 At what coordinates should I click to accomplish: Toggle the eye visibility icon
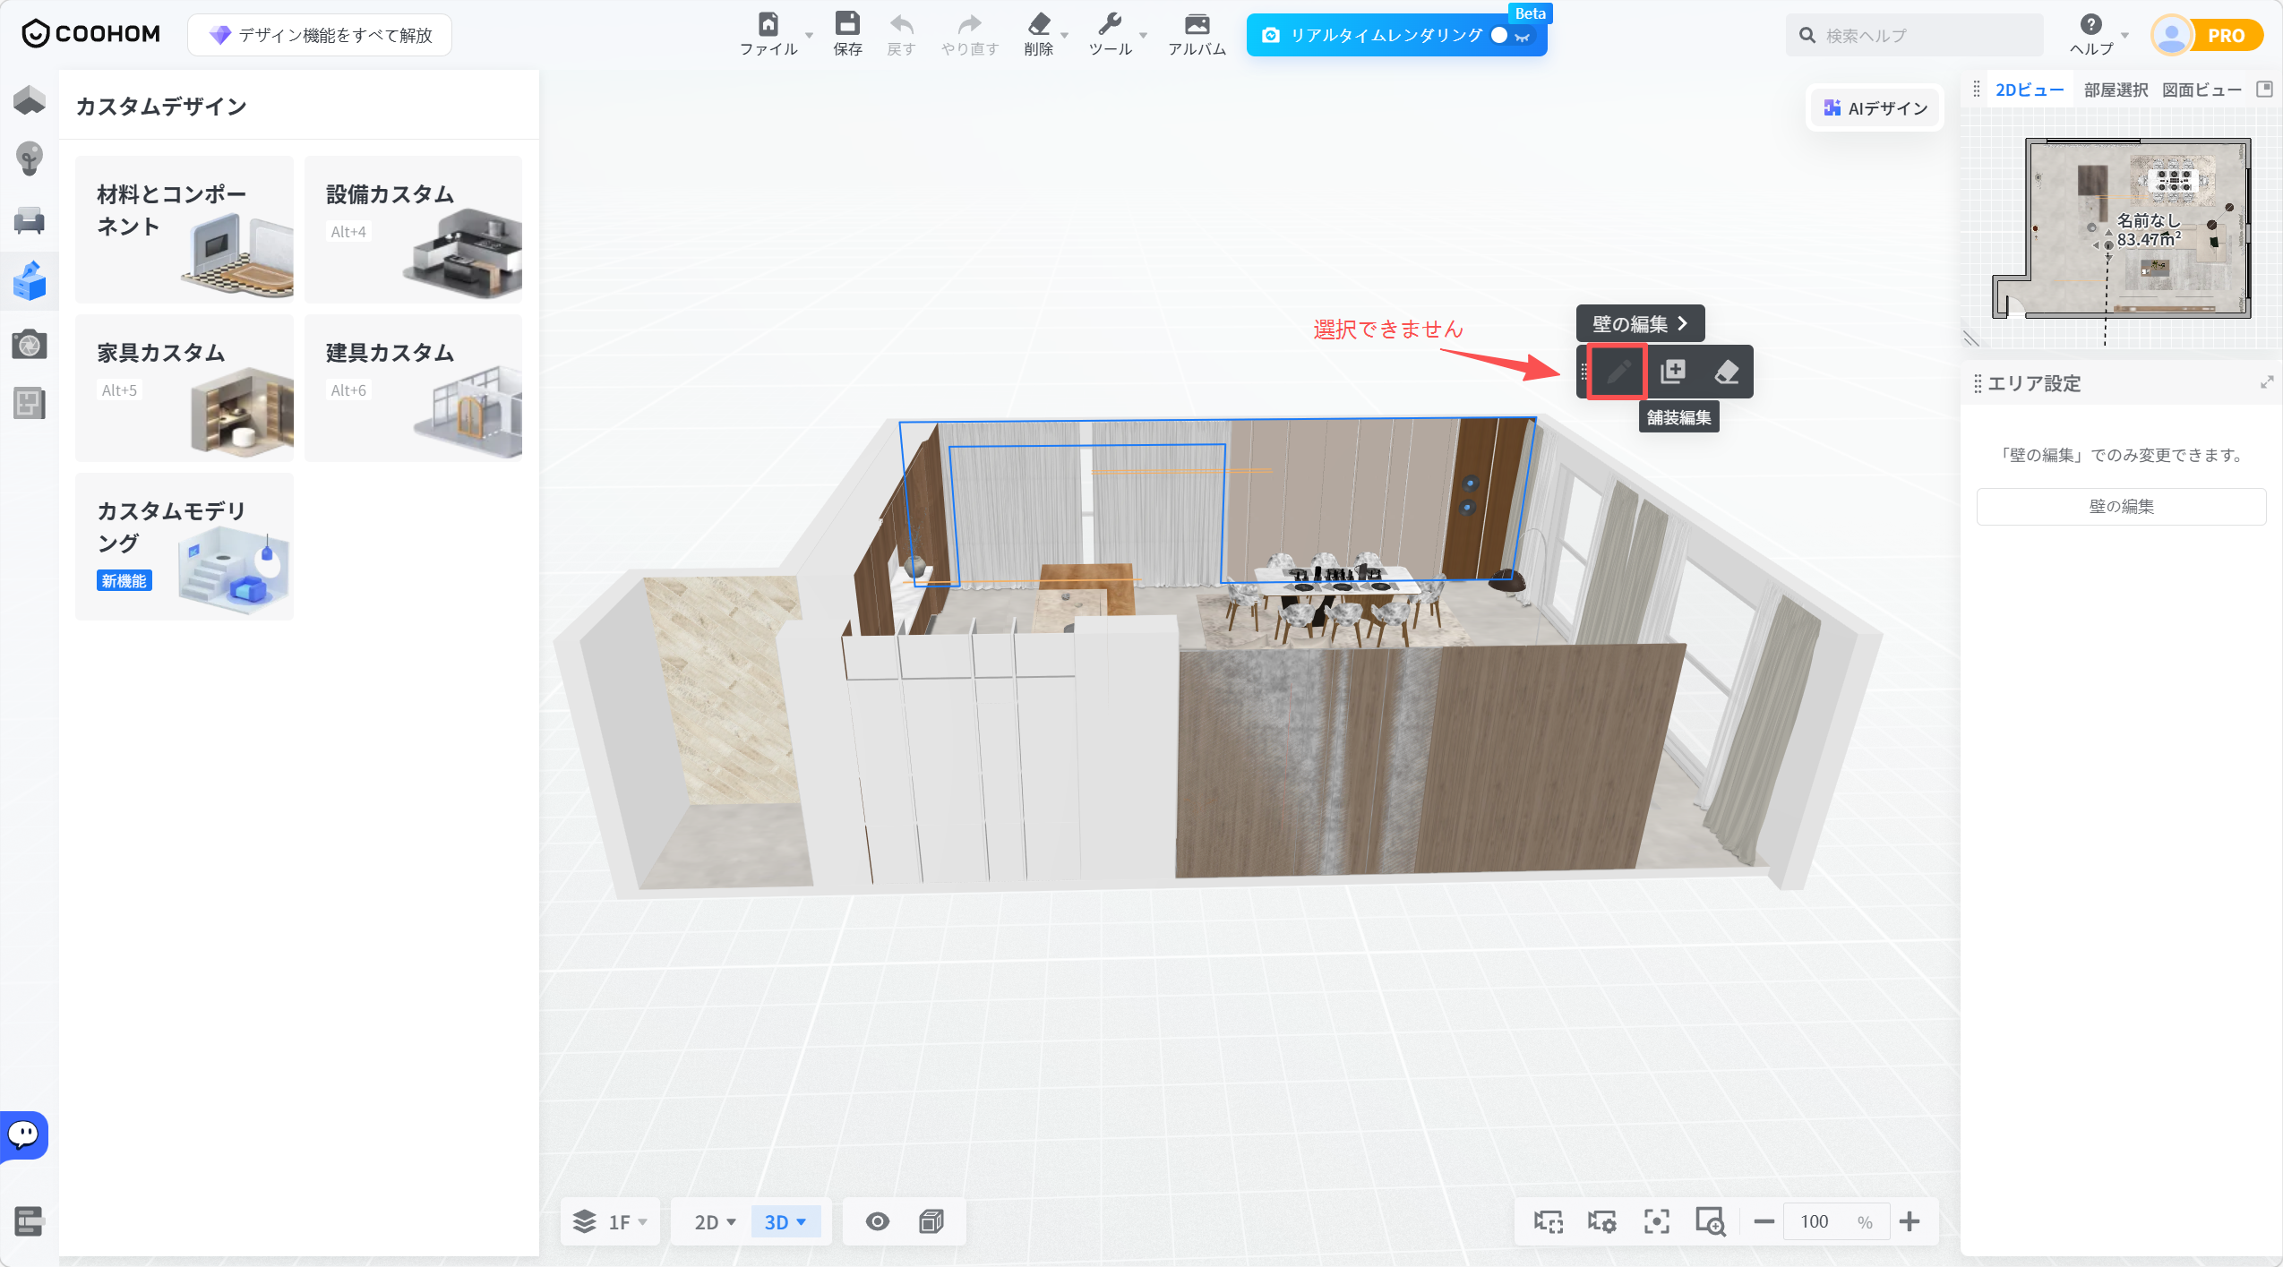coord(878,1221)
